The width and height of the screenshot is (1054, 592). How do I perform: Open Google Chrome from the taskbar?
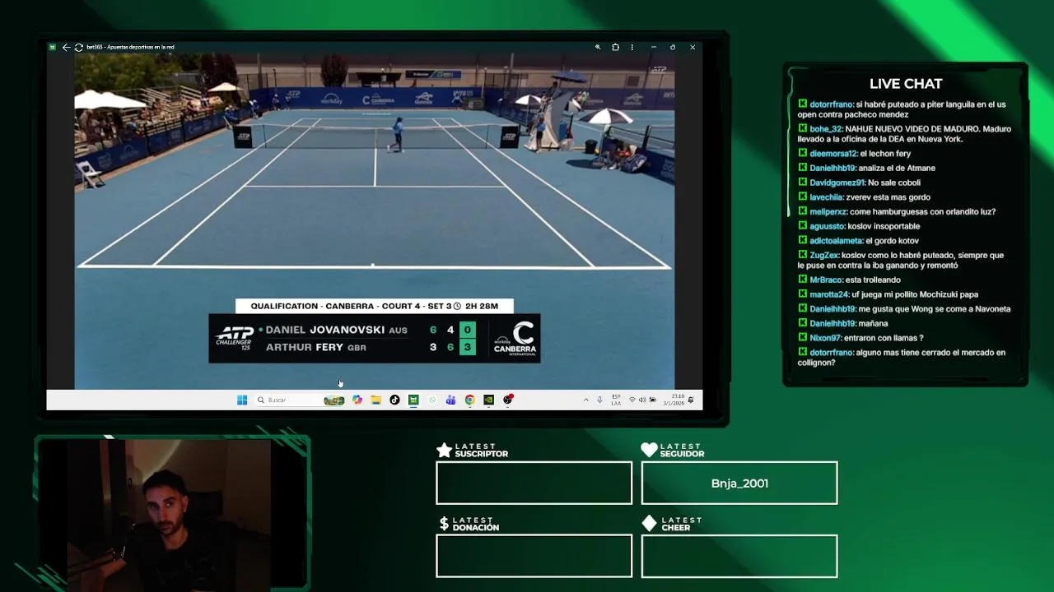click(469, 400)
